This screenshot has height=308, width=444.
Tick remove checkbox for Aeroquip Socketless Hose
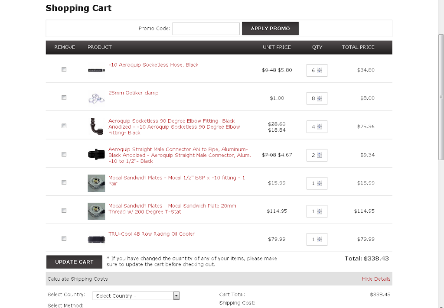click(x=64, y=69)
